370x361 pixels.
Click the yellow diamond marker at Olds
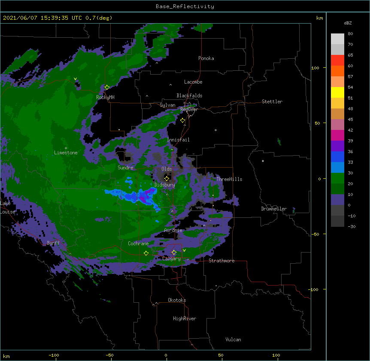(167, 178)
